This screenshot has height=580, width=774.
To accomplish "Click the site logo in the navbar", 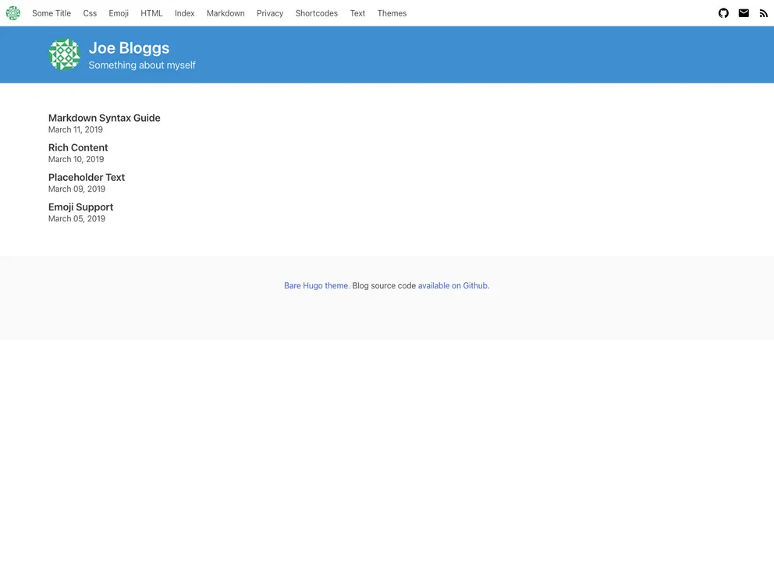I will point(12,13).
